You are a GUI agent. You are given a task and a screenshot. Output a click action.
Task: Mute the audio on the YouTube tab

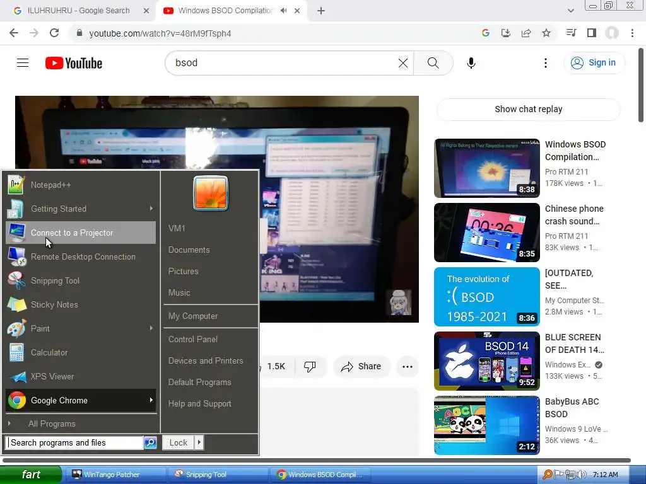[x=283, y=11]
